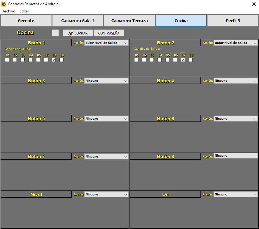This screenshot has height=229, width=259.
Task: Check channel 08 under Botón 2
Action: click(x=191, y=60)
